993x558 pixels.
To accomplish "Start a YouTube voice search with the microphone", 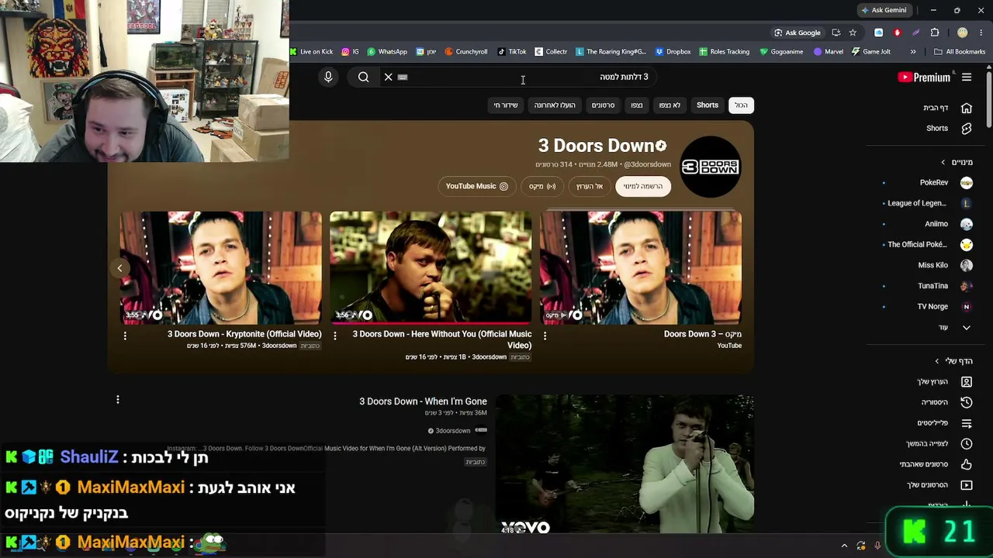I will [328, 77].
